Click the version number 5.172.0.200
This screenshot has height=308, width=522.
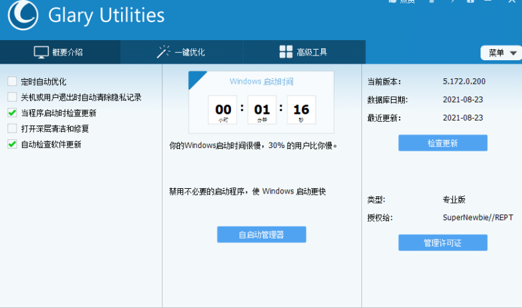(x=464, y=81)
